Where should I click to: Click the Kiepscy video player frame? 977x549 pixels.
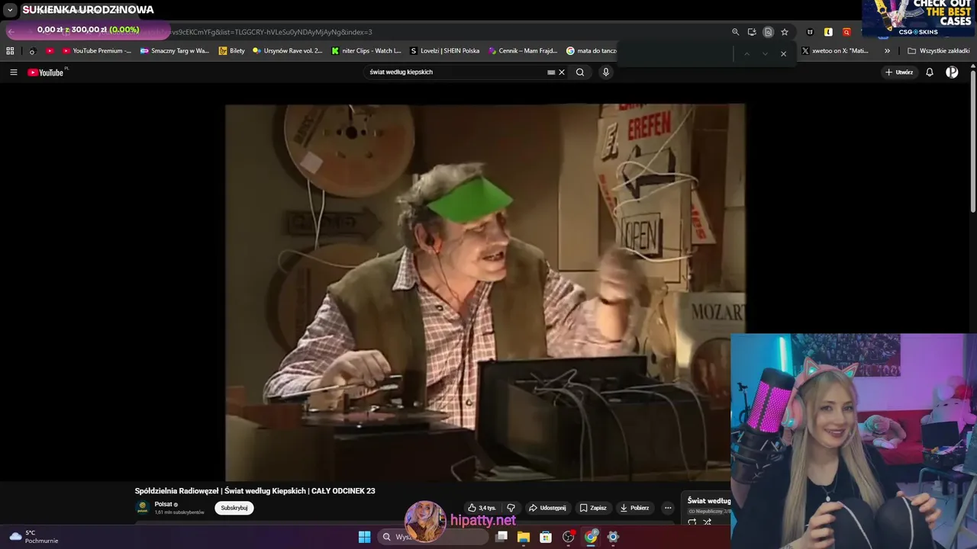coord(485,292)
